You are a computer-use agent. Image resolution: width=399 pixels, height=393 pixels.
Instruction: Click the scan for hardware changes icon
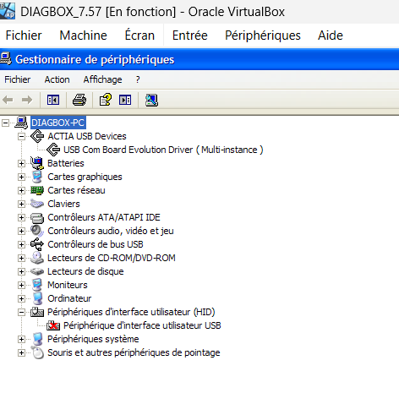click(x=151, y=100)
